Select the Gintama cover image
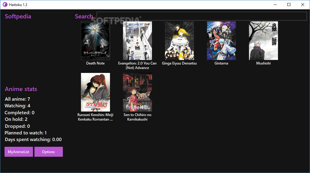This screenshot has width=310, height=173. tap(221, 41)
